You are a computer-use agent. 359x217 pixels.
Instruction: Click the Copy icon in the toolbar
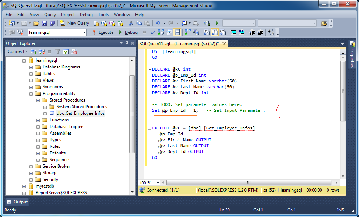(x=139, y=23)
